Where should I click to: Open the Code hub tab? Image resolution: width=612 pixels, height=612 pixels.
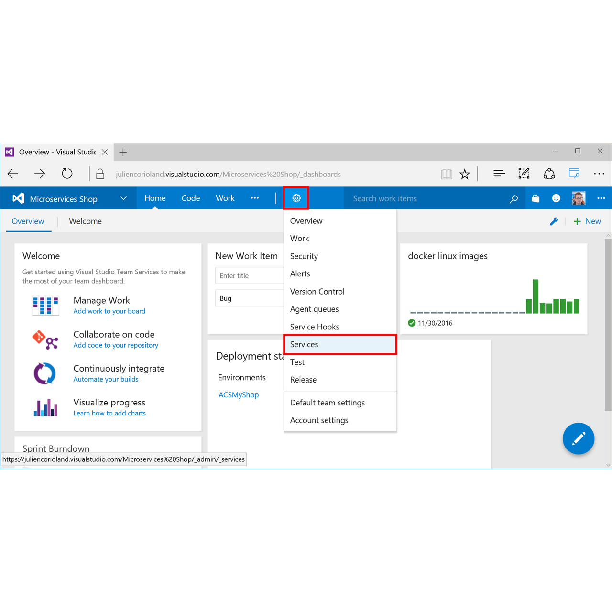pos(190,198)
